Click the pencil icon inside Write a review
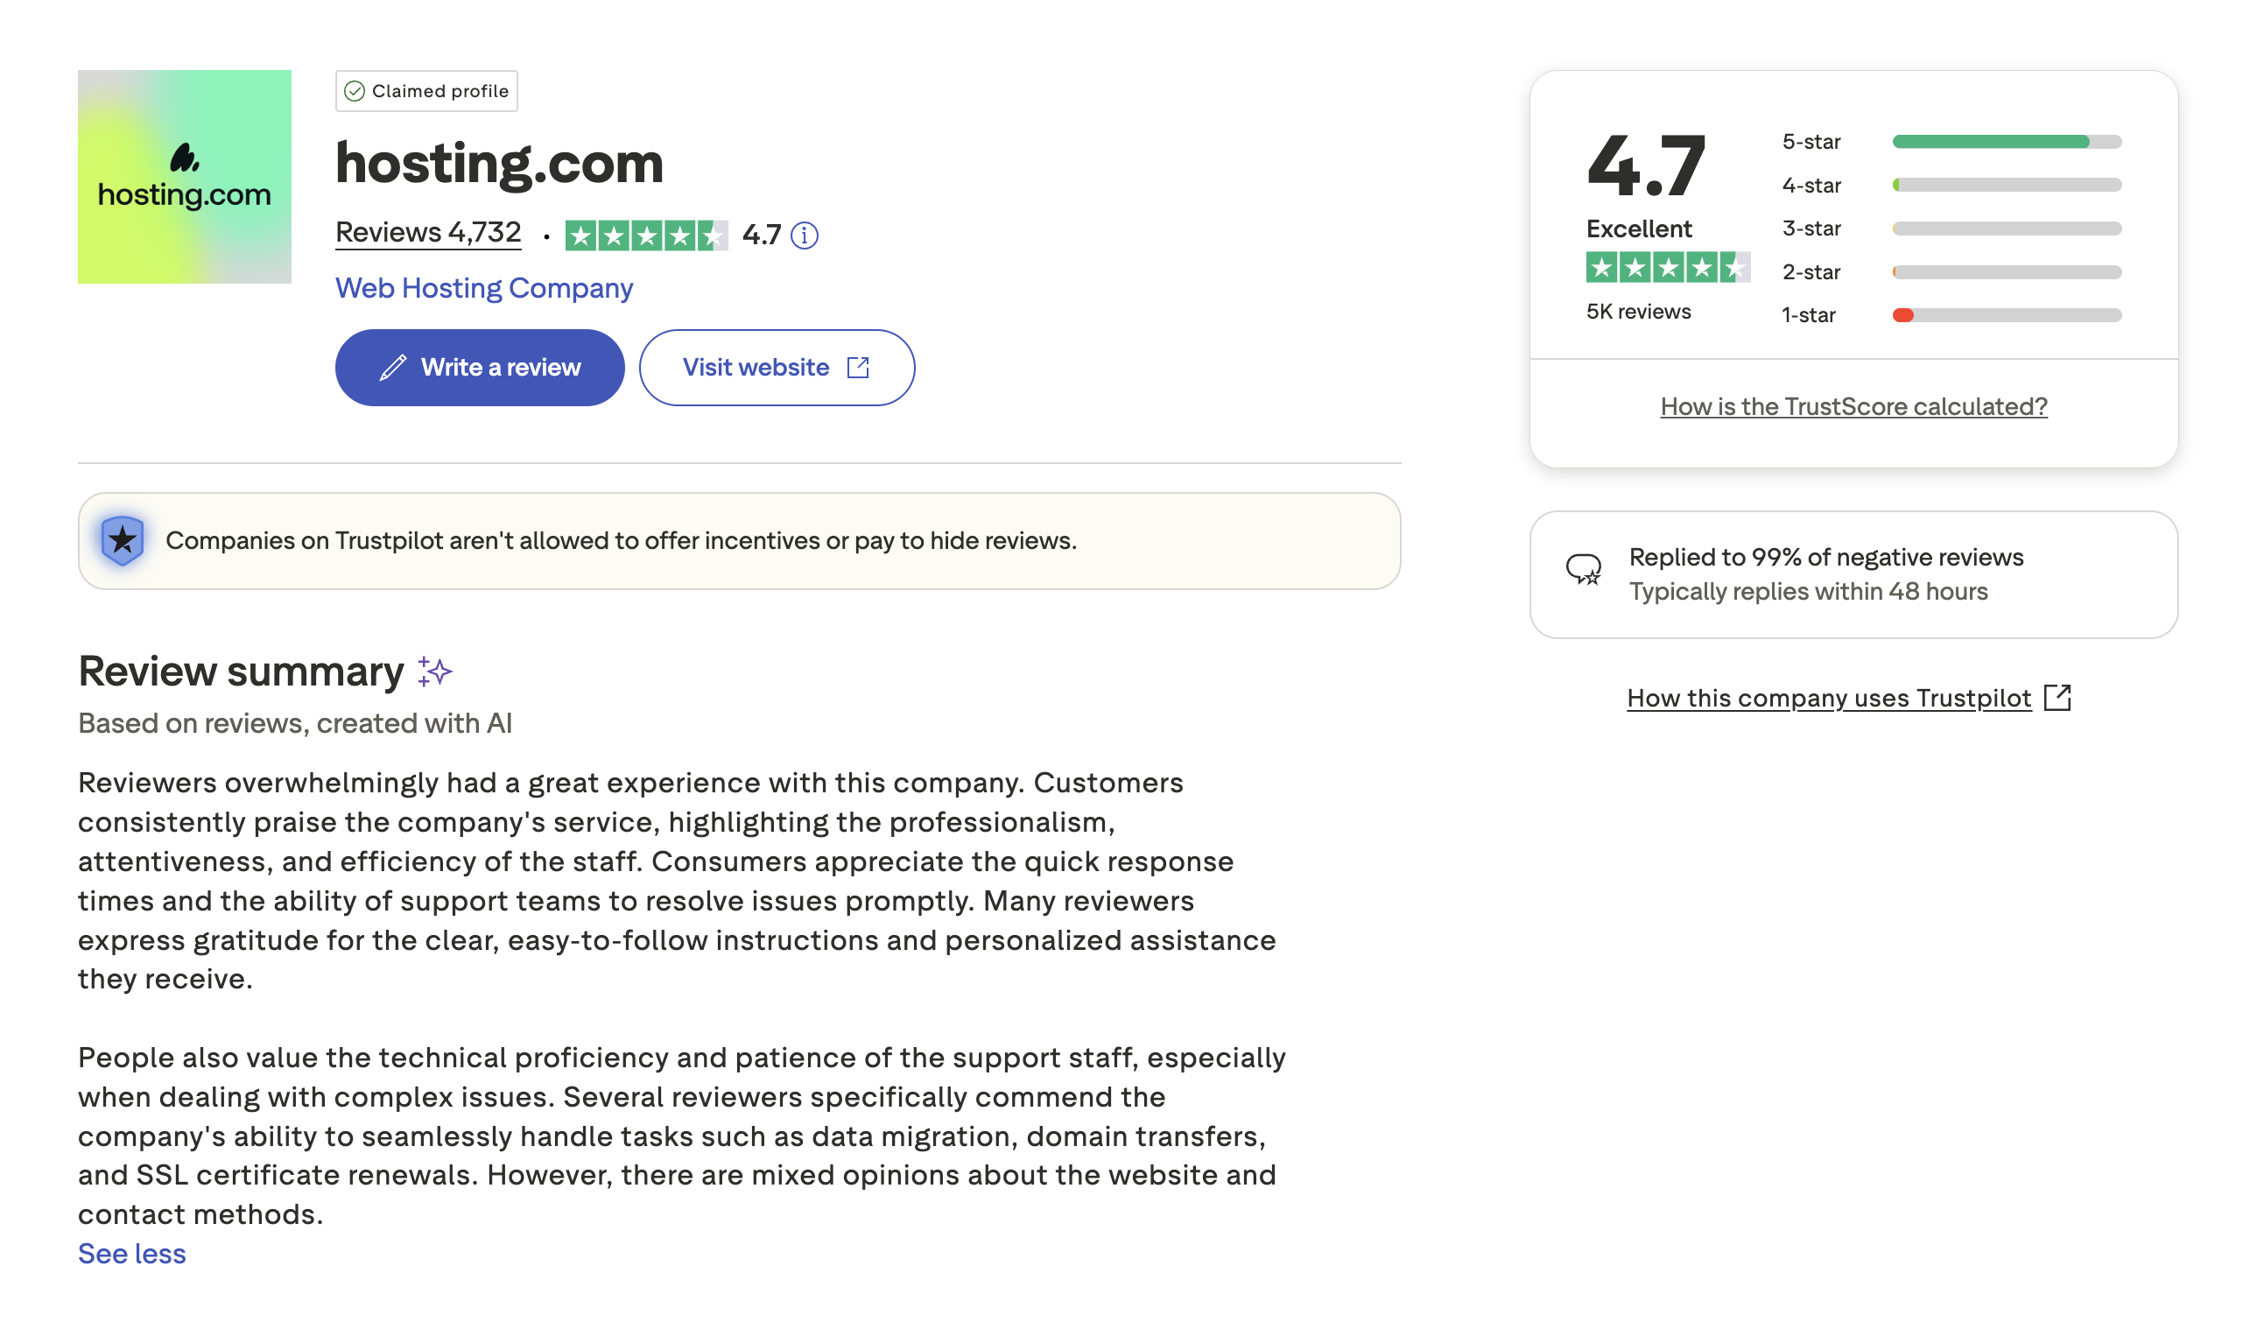Image resolution: width=2257 pixels, height=1322 pixels. click(392, 366)
